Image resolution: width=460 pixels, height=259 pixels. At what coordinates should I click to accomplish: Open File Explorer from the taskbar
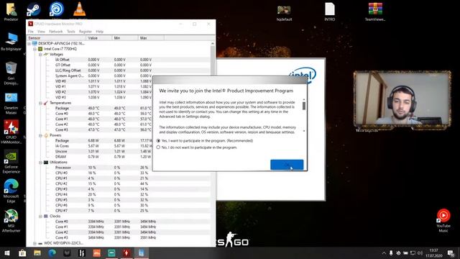coord(37,253)
